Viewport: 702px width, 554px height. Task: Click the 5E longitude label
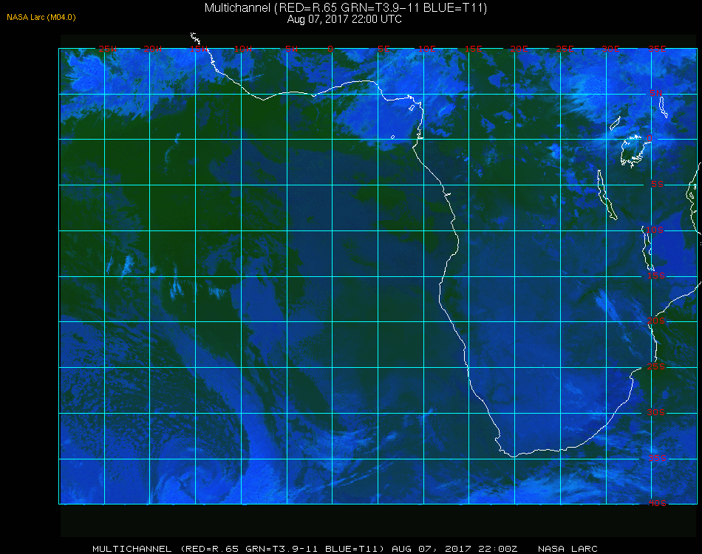pos(384,49)
